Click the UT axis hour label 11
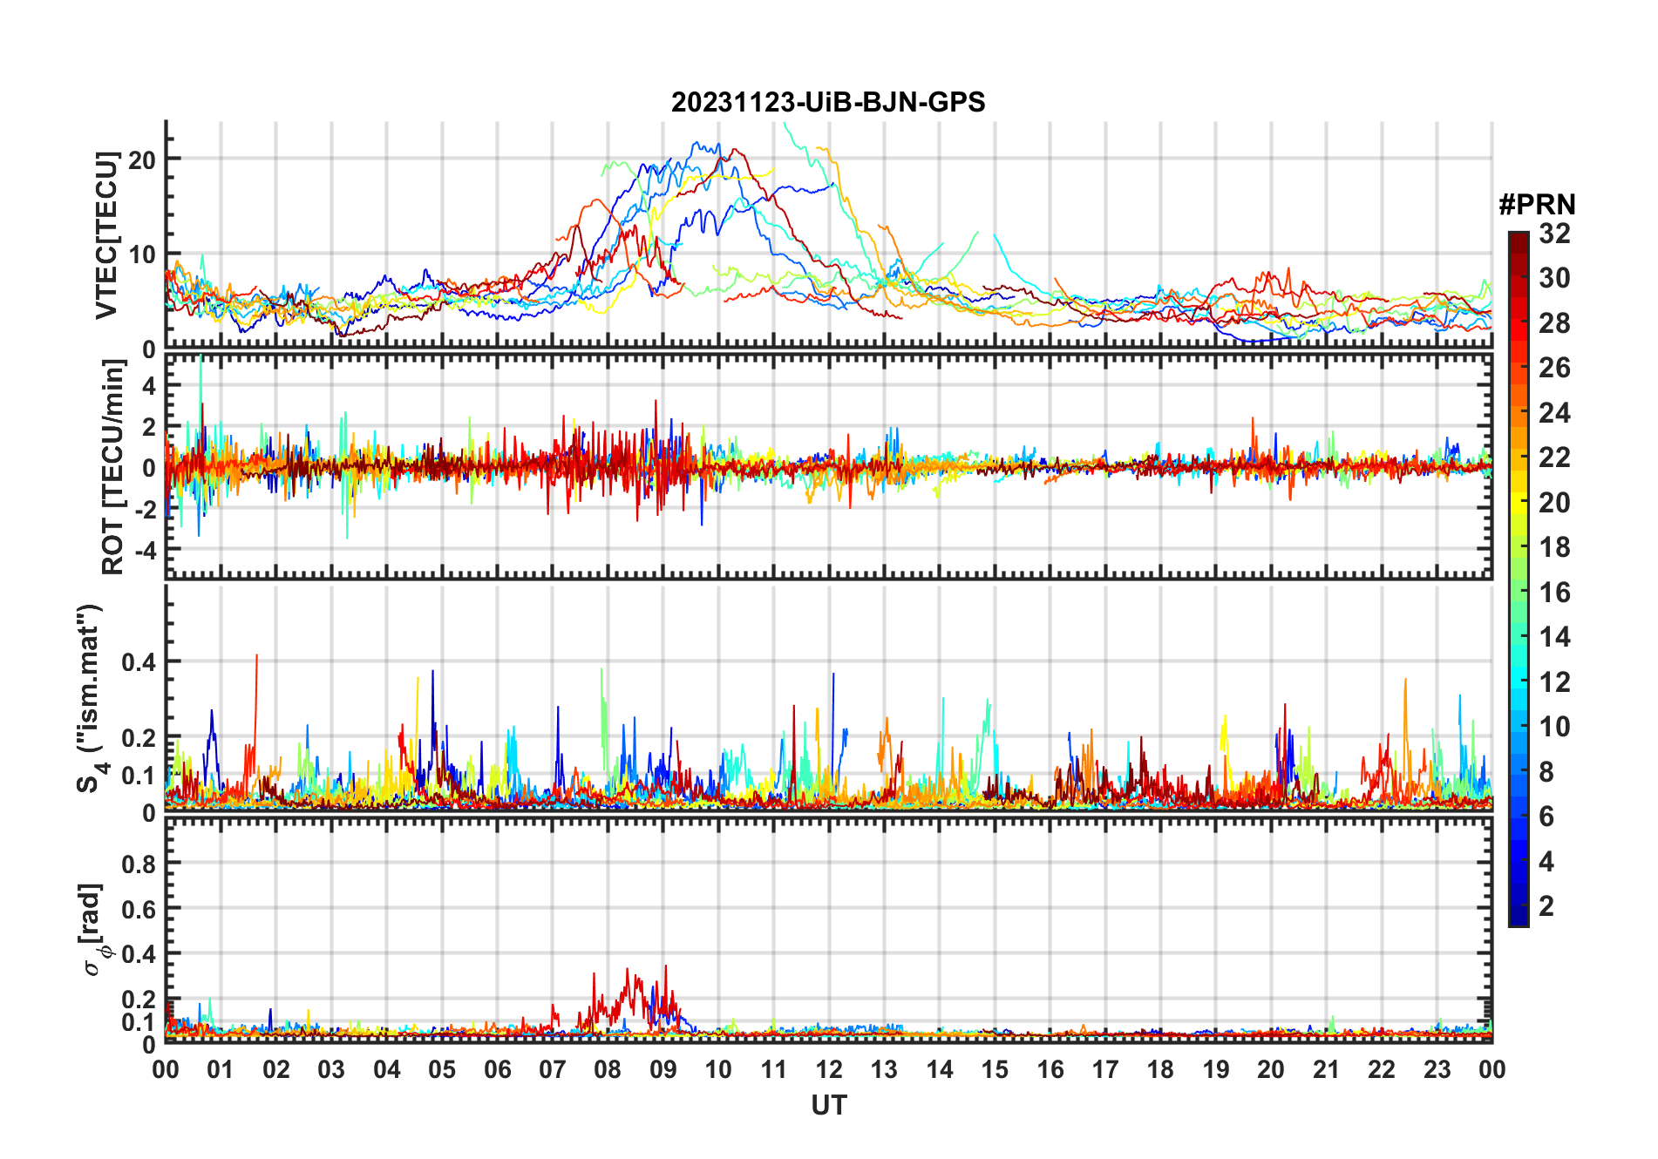This screenshot has height=1159, width=1658. [774, 1069]
